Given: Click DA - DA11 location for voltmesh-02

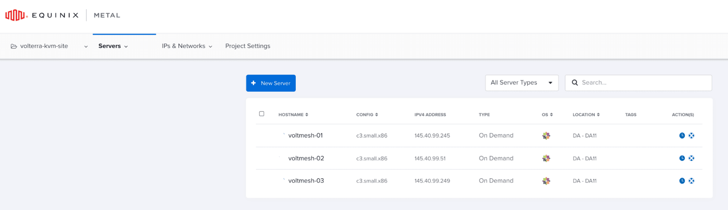Looking at the screenshot, I should (x=585, y=159).
